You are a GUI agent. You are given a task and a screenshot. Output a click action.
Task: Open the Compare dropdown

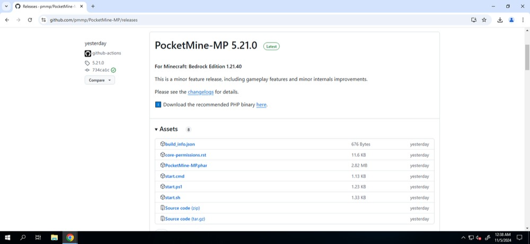(100, 80)
